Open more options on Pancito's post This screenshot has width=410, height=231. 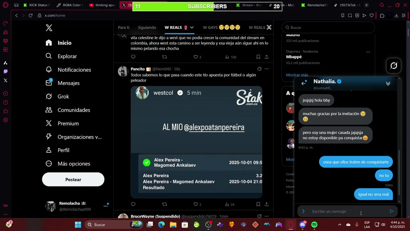266,69
